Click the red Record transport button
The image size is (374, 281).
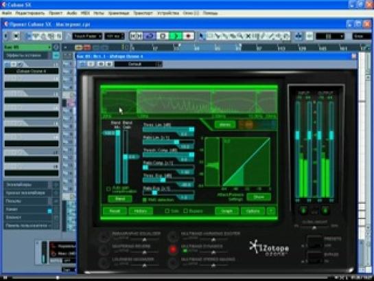pos(188,36)
